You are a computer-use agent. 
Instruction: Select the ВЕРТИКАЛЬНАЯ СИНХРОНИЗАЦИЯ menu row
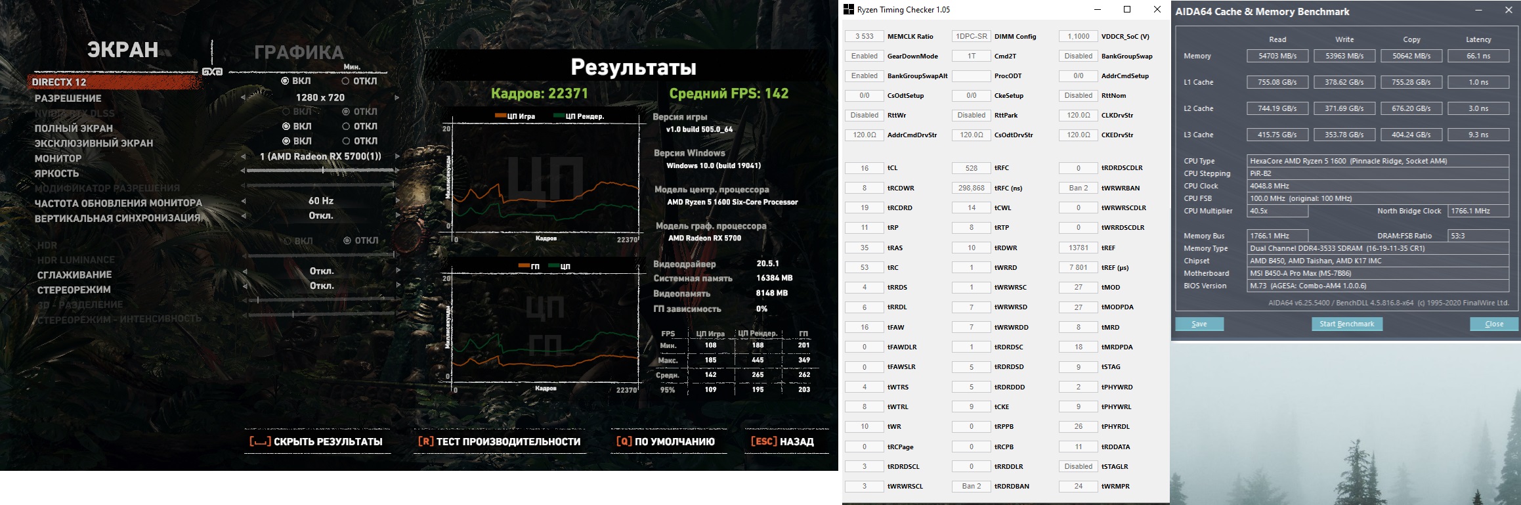point(118,218)
